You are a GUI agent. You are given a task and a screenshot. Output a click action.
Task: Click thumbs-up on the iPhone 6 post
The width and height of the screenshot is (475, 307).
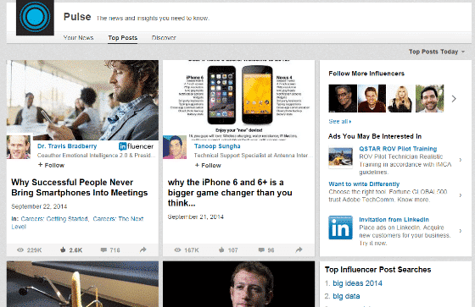click(221, 249)
